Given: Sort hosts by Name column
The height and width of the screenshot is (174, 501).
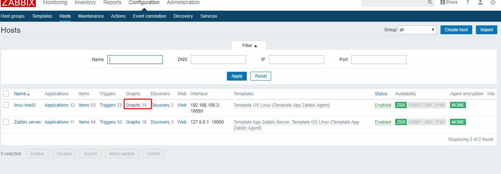Looking at the screenshot, I should point(22,94).
